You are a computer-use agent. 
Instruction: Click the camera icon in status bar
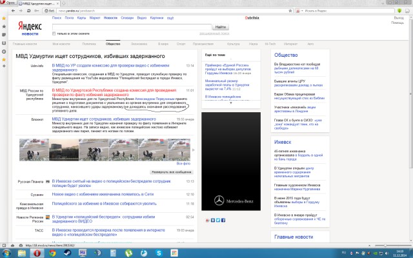[21, 245]
